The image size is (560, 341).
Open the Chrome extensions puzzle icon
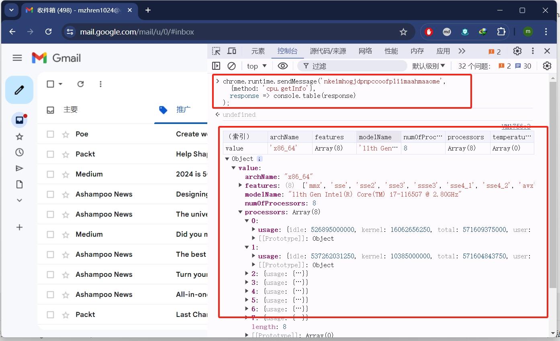coord(501,32)
